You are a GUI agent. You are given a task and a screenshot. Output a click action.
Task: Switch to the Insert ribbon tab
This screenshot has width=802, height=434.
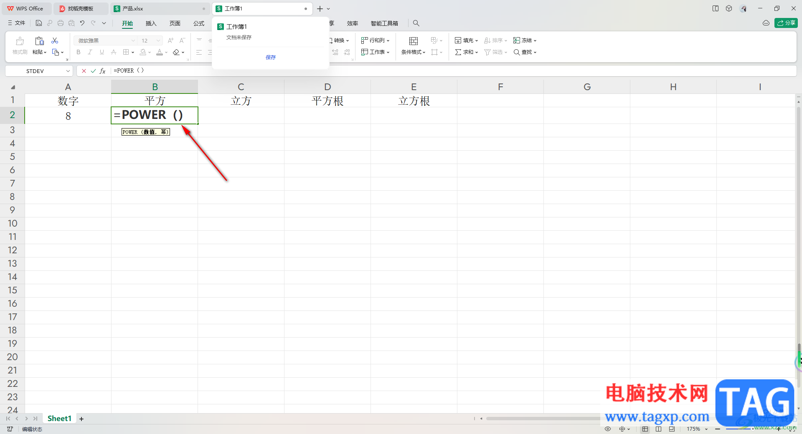click(151, 23)
